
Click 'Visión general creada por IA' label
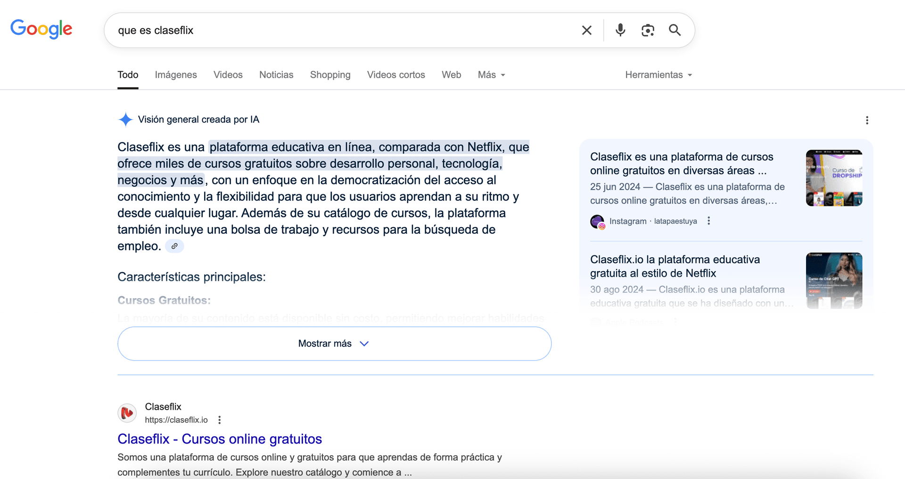click(198, 120)
